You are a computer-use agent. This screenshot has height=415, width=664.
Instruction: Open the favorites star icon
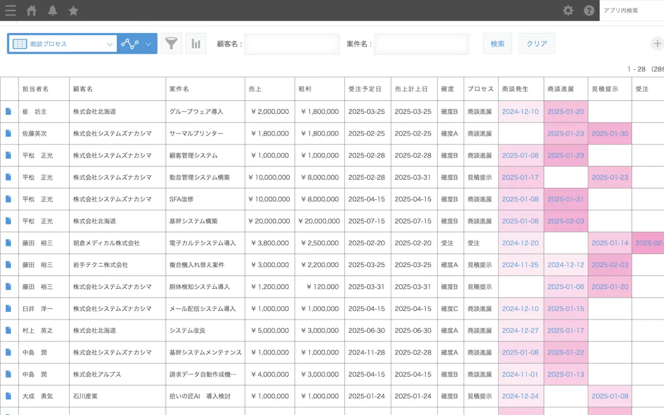pos(73,10)
